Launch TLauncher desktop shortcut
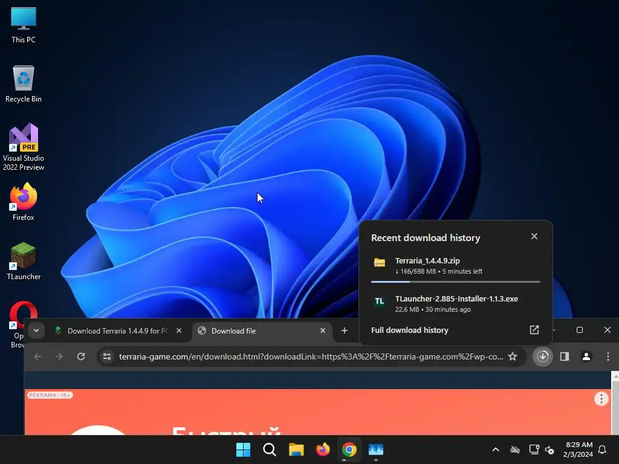The image size is (619, 464). [24, 261]
